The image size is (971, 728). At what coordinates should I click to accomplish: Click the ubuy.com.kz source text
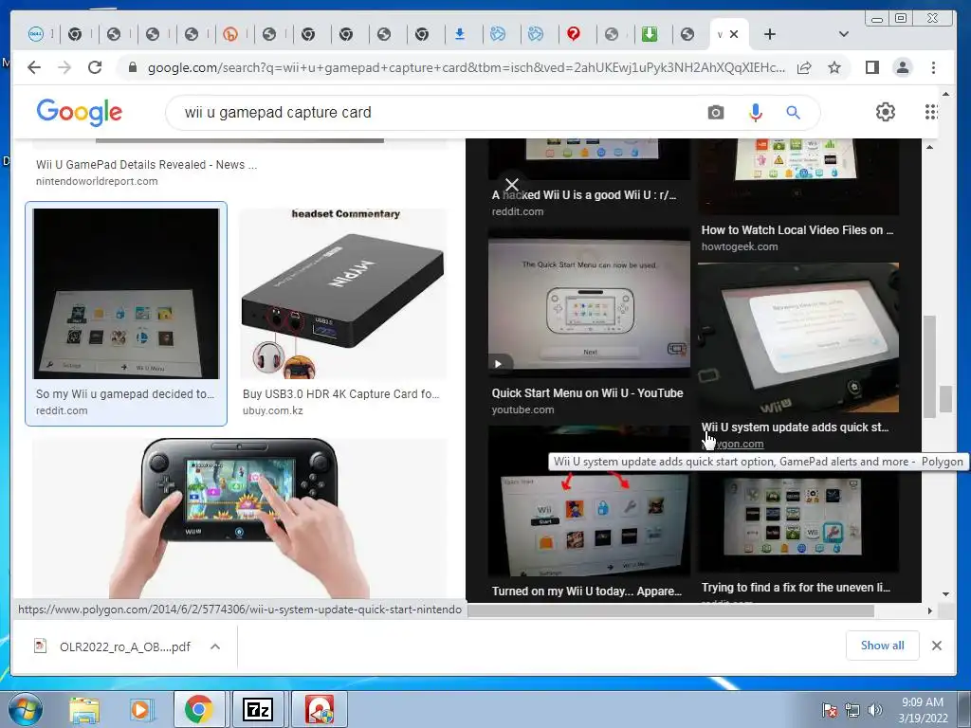click(x=272, y=410)
